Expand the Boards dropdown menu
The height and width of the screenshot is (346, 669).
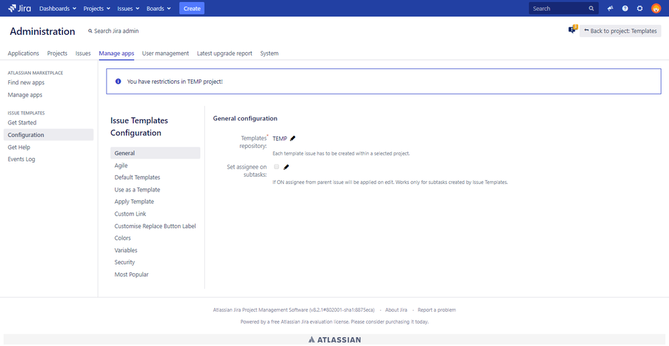click(x=159, y=8)
